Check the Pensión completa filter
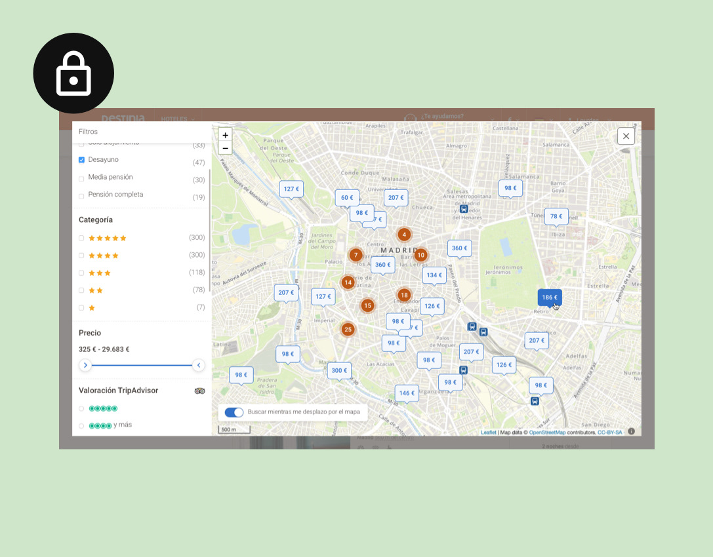Screen dimensions: 713x557 (x=81, y=197)
